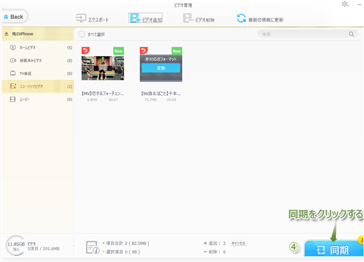Click the undo icon on first video
The image size is (364, 262).
point(85,50)
